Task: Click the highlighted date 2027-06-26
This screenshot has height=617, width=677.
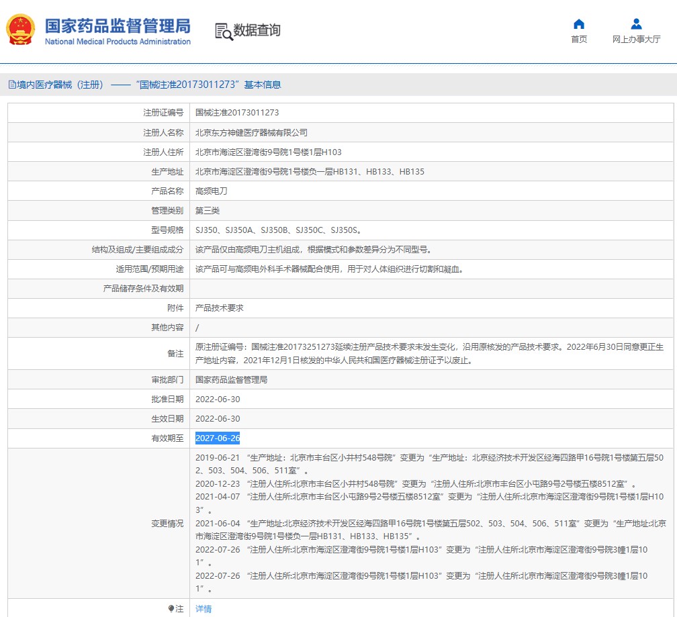Action: (218, 438)
